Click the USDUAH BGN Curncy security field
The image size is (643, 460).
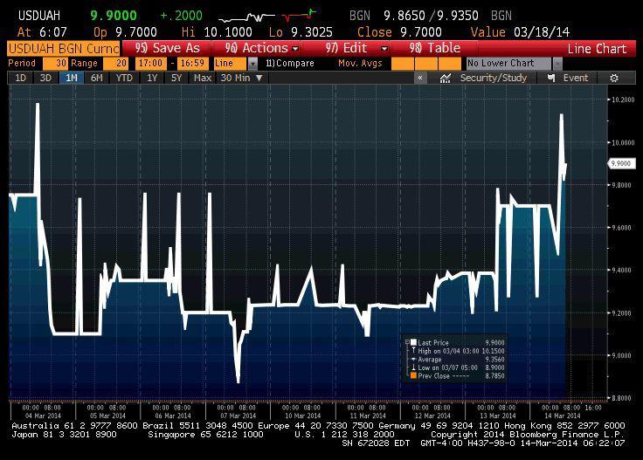(61, 49)
